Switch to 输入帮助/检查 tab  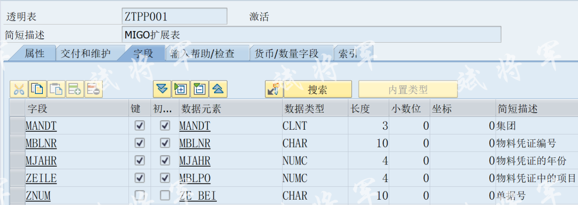[202, 53]
